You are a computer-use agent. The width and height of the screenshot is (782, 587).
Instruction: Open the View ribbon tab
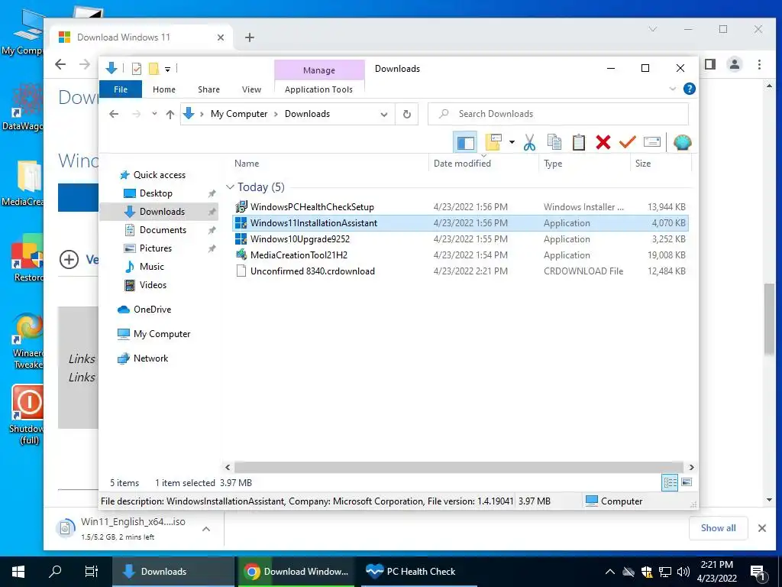[x=251, y=89]
